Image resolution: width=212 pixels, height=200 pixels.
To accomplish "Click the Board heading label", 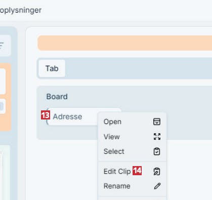I will [57, 97].
